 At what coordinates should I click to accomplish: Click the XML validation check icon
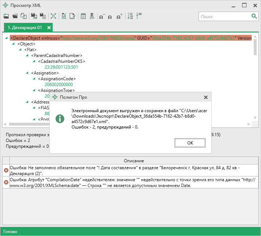tap(64, 16)
